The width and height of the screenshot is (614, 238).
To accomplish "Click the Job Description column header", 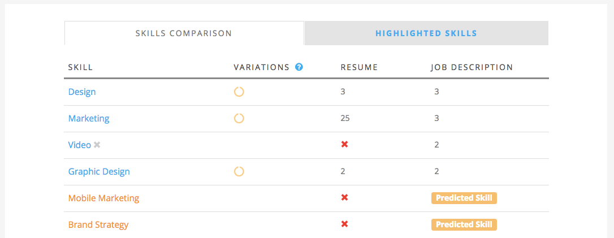I will pos(472,67).
